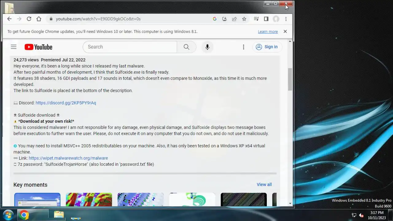Viewport: 393px width, 221px height.
Task: Go back with Chrome's back arrow
Action: point(9,19)
